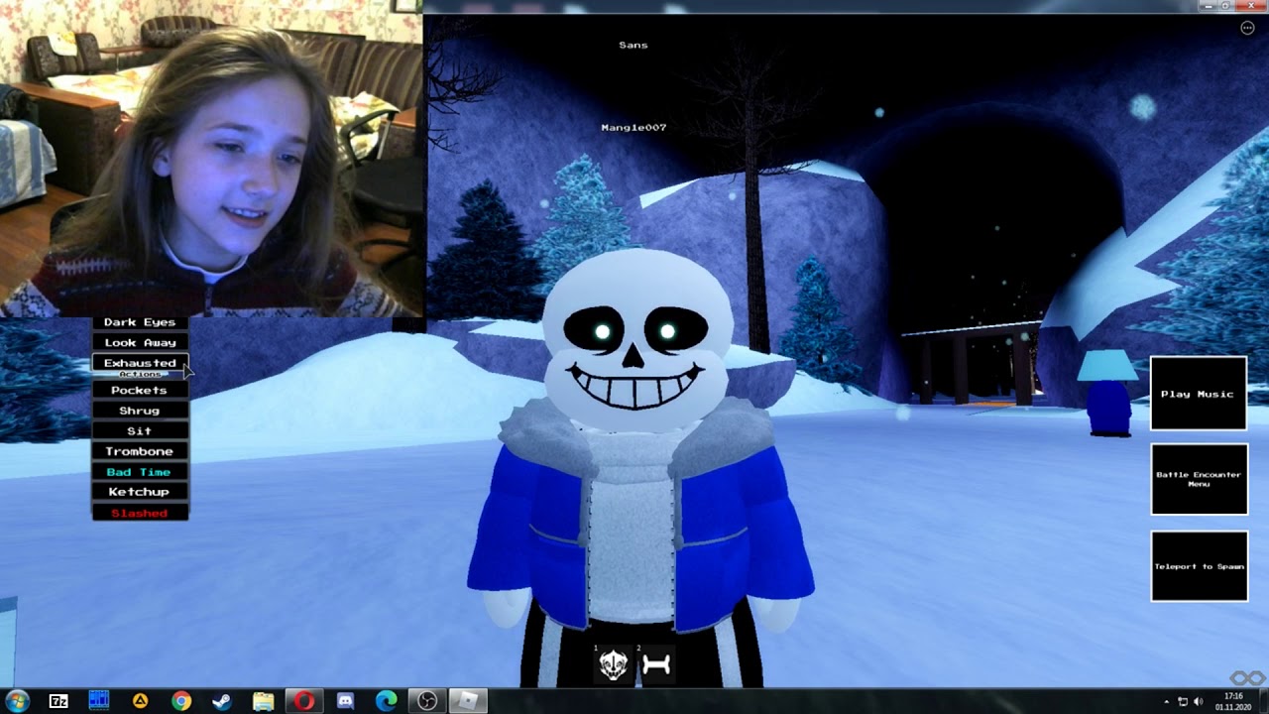Select the Ketchup action
The height and width of the screenshot is (714, 1269).
140,492
